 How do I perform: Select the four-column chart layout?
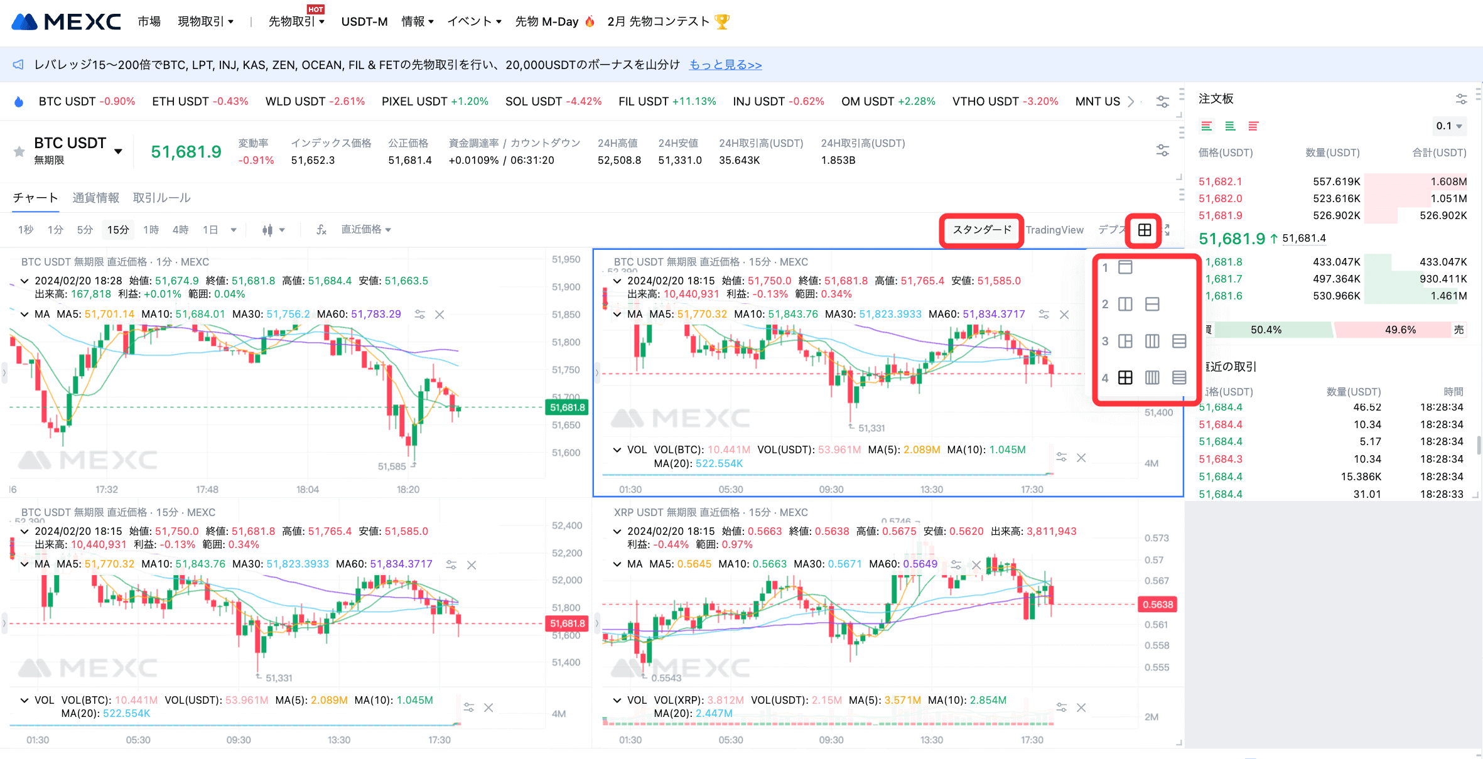point(1152,377)
